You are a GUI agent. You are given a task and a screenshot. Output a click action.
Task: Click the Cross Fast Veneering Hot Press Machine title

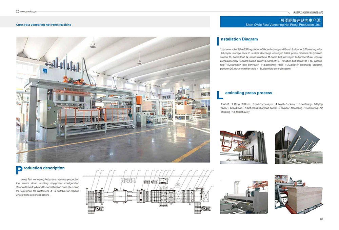click(x=44, y=25)
